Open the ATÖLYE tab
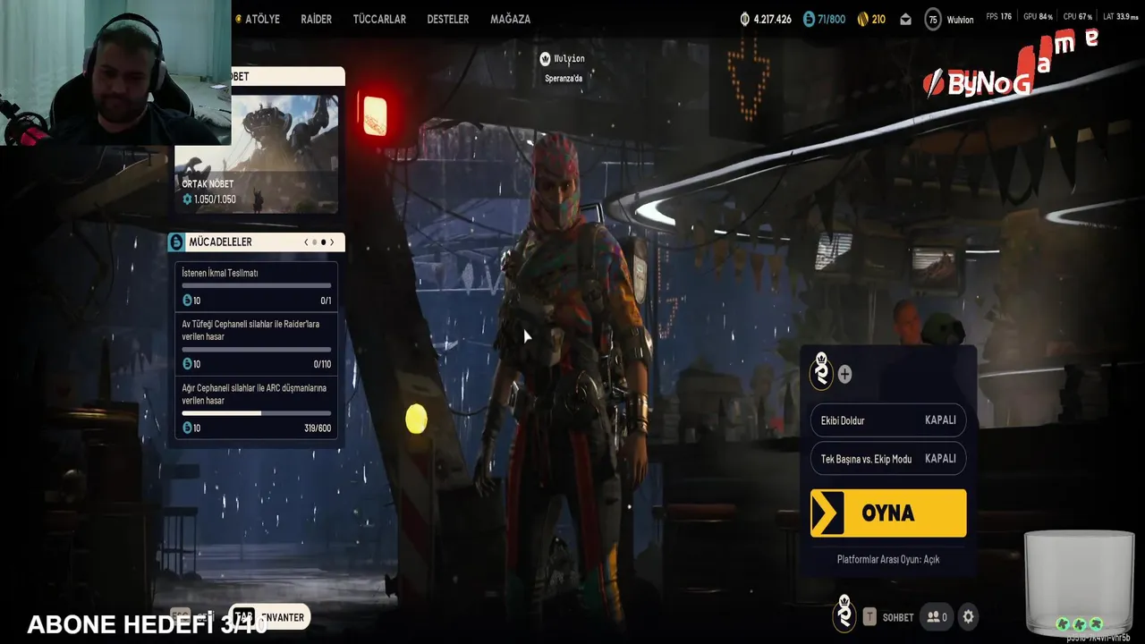The width and height of the screenshot is (1145, 644). [262, 19]
